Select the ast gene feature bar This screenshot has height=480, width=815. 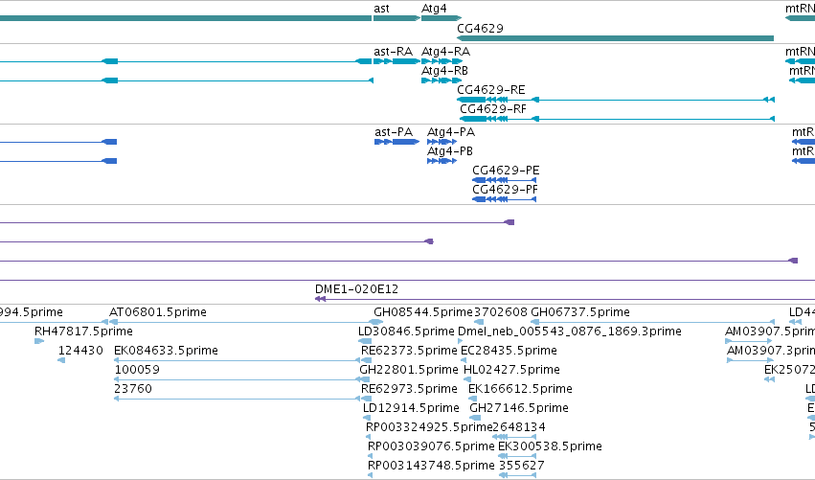tap(396, 18)
